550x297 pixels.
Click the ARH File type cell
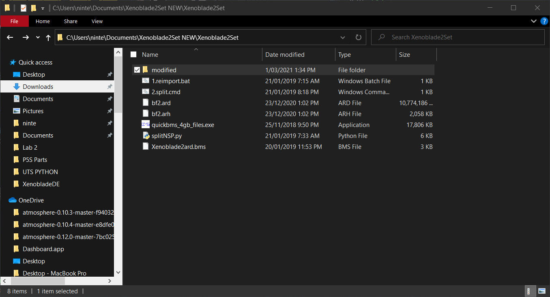pos(350,114)
